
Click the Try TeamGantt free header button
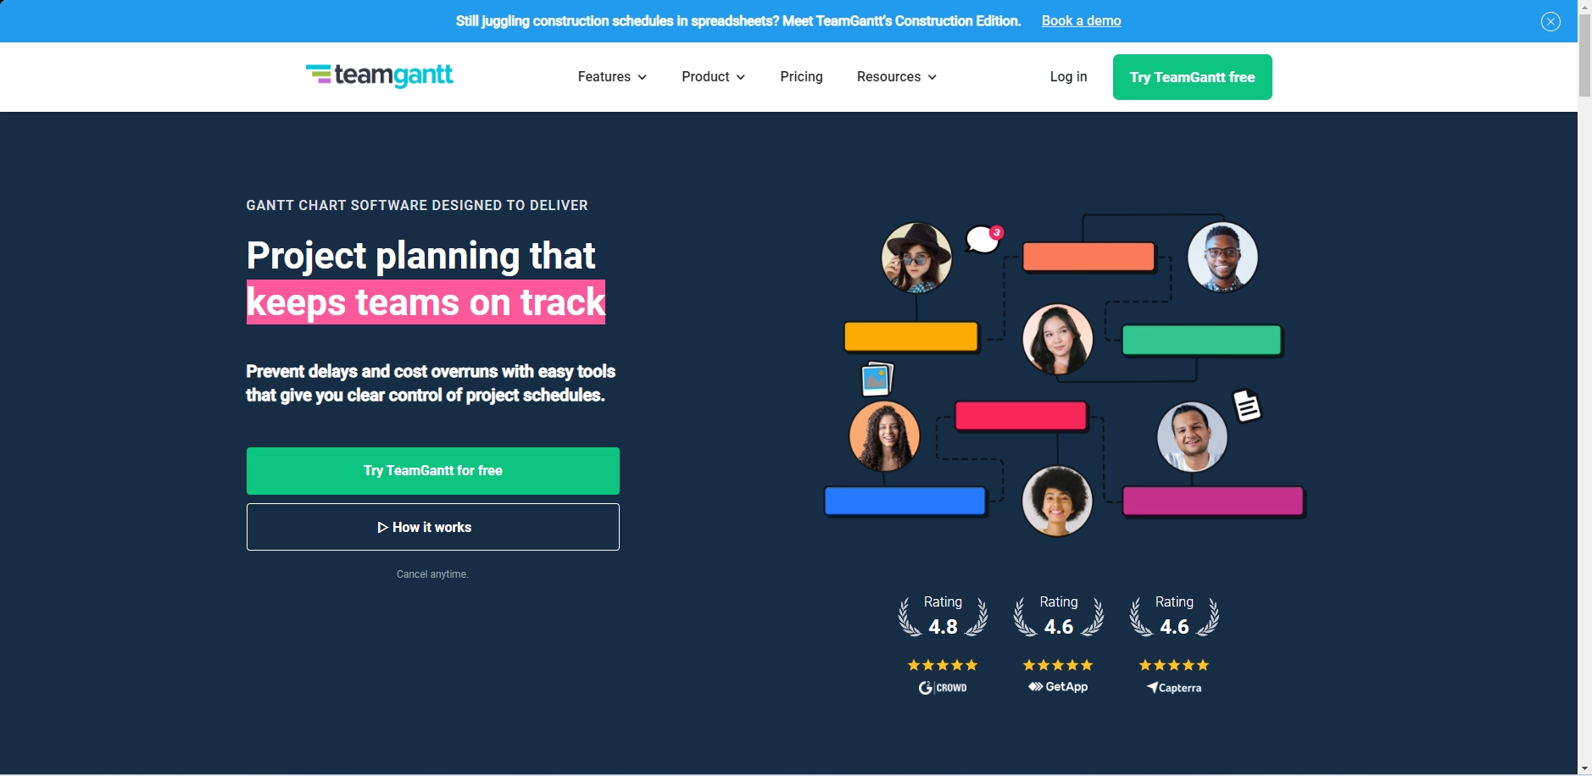coord(1192,77)
